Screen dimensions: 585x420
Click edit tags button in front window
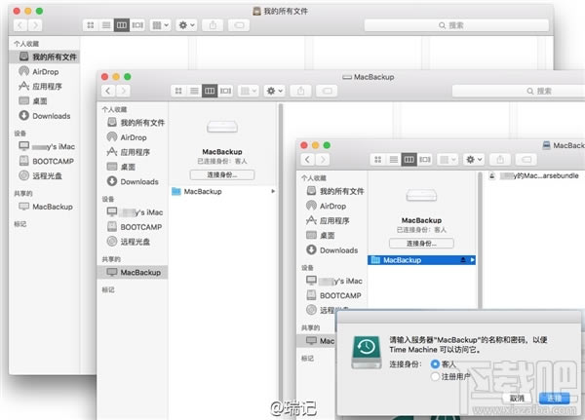click(x=526, y=159)
